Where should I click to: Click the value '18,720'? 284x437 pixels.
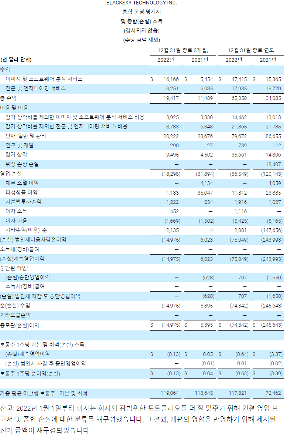[273, 89]
